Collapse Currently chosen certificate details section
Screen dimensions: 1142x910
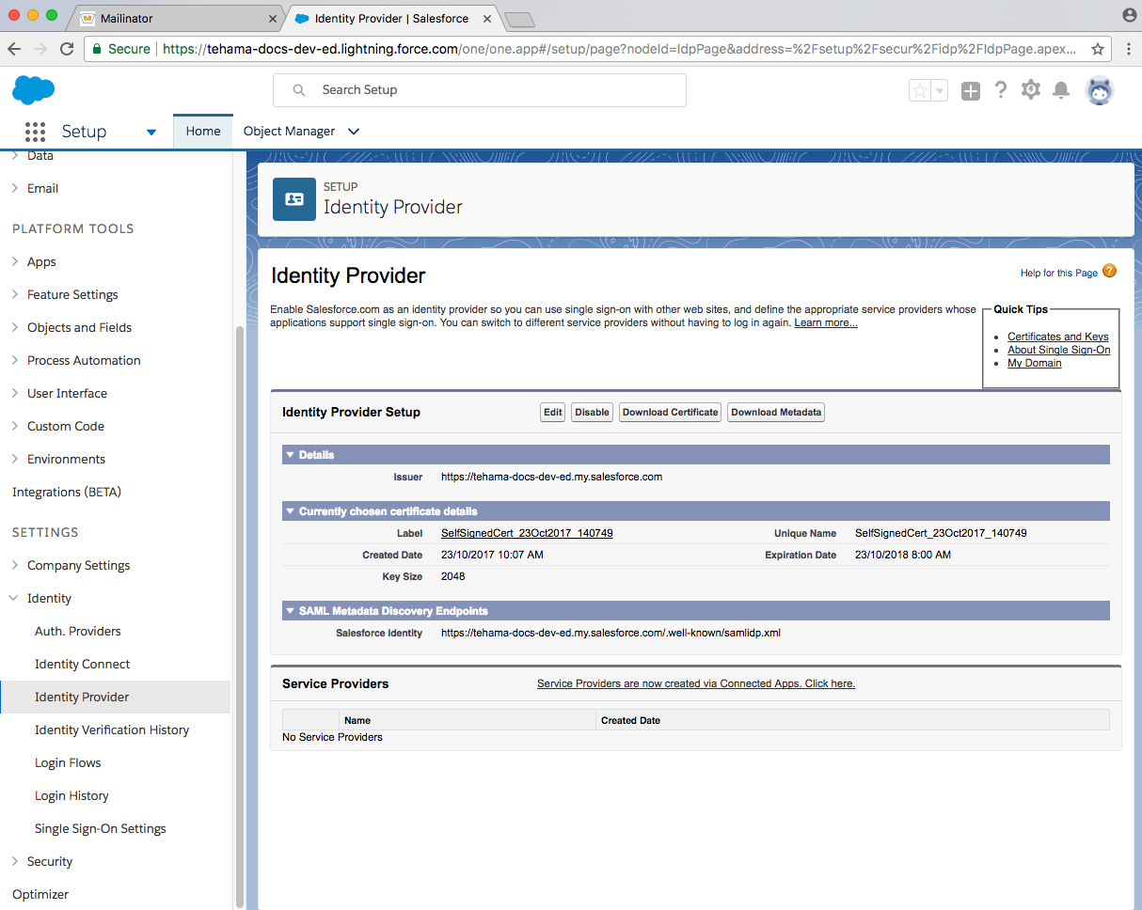[x=291, y=511]
